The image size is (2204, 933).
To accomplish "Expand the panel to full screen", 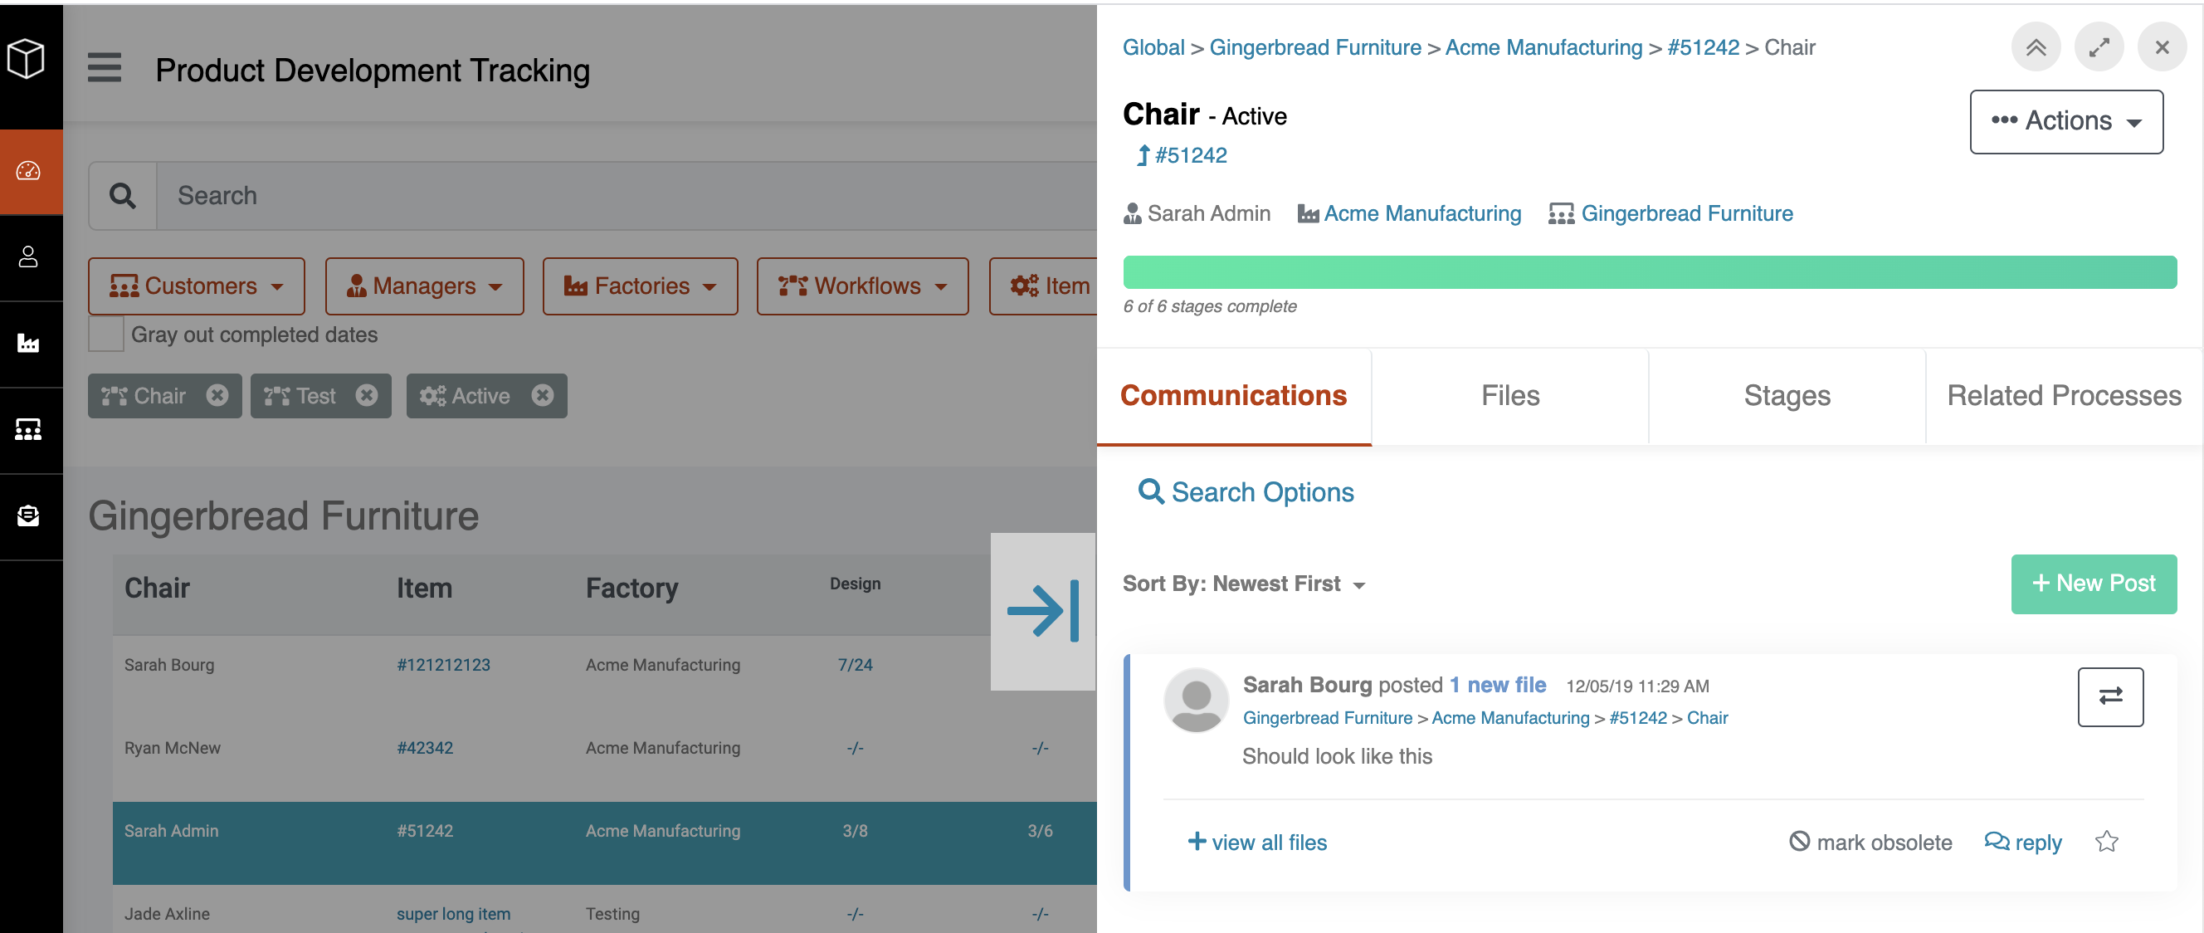I will [x=2099, y=47].
